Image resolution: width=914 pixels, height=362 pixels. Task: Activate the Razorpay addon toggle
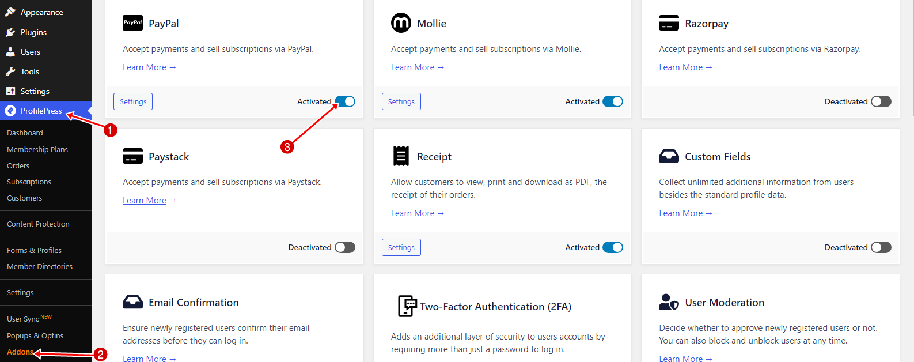881,101
